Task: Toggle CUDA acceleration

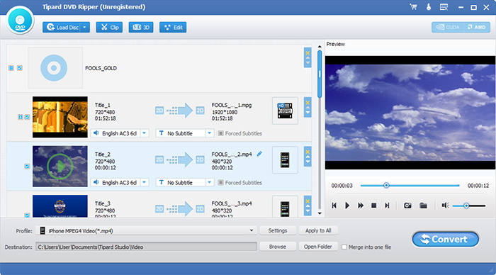Action: [448, 27]
